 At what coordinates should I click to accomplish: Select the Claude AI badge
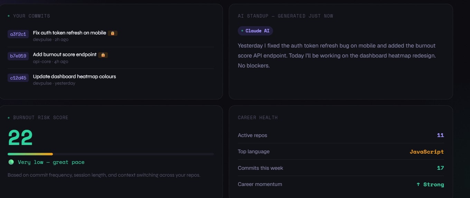(x=255, y=31)
